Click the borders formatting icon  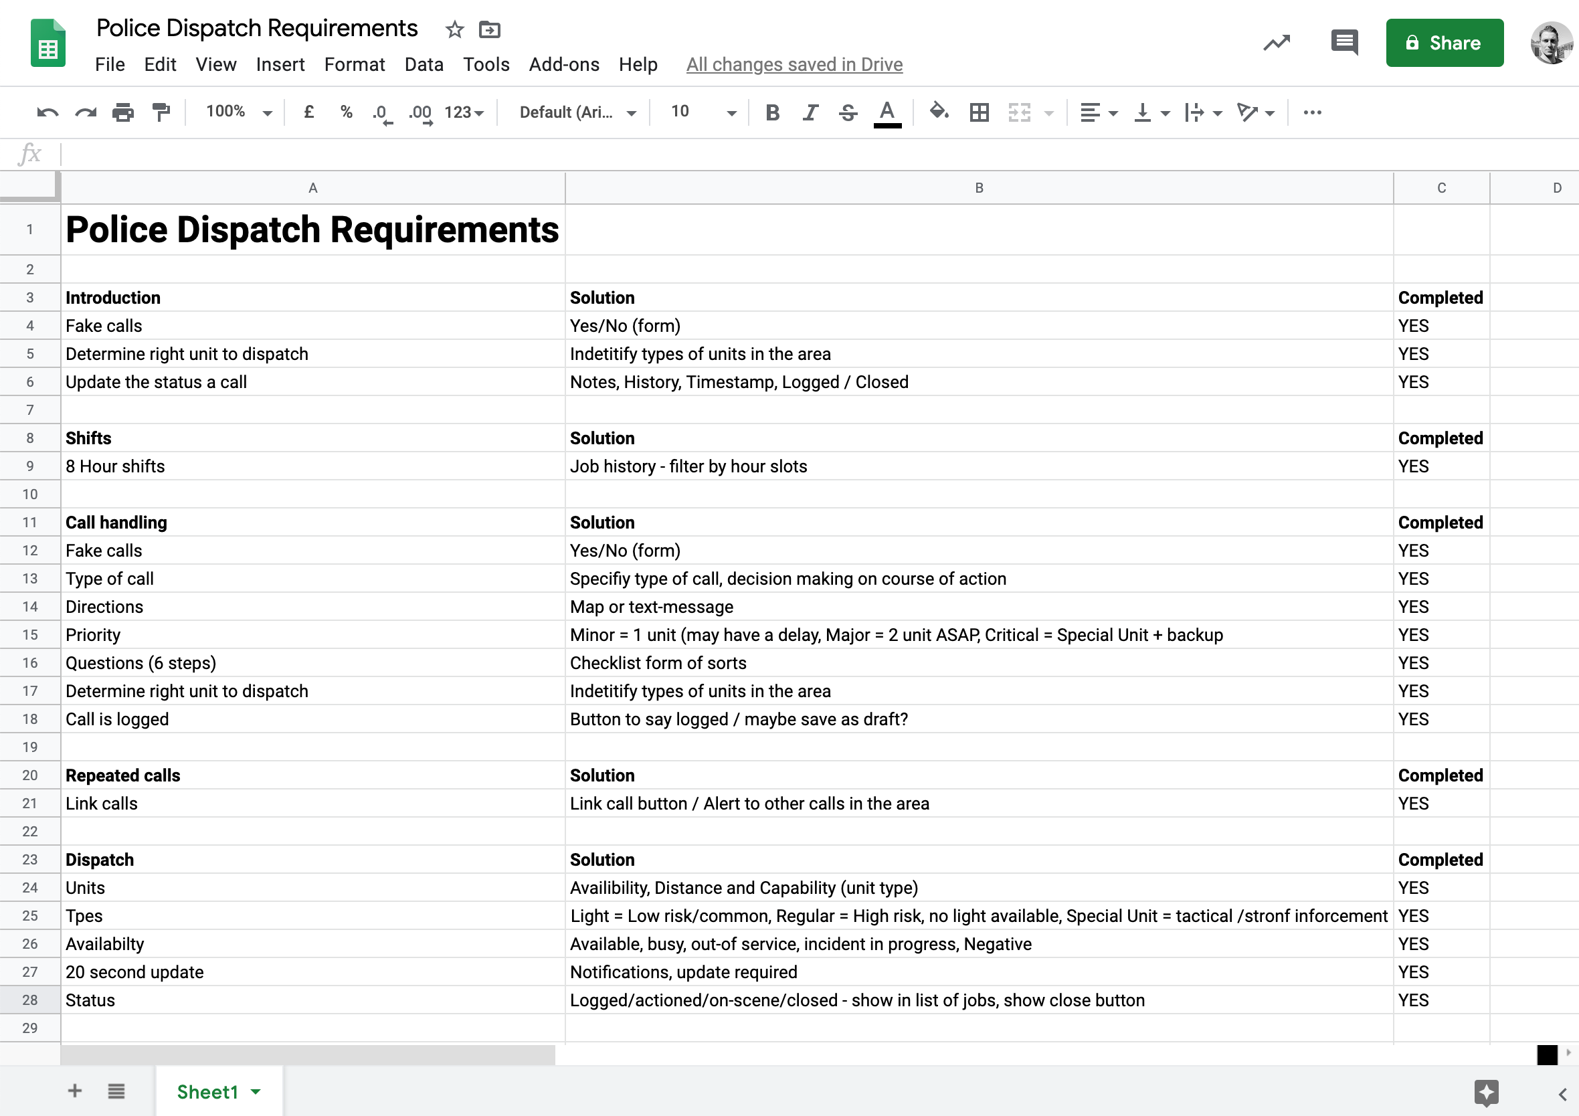(980, 112)
